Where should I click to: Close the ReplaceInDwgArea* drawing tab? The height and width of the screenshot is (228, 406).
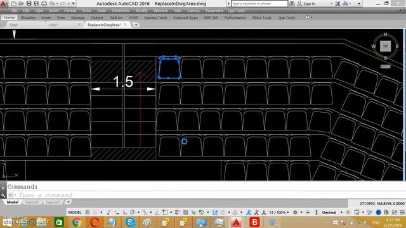[126, 25]
